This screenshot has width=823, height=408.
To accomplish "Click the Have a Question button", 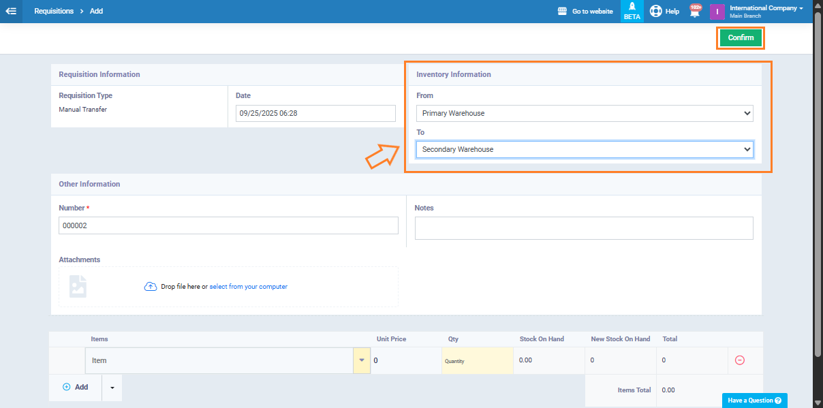I will click(x=754, y=401).
